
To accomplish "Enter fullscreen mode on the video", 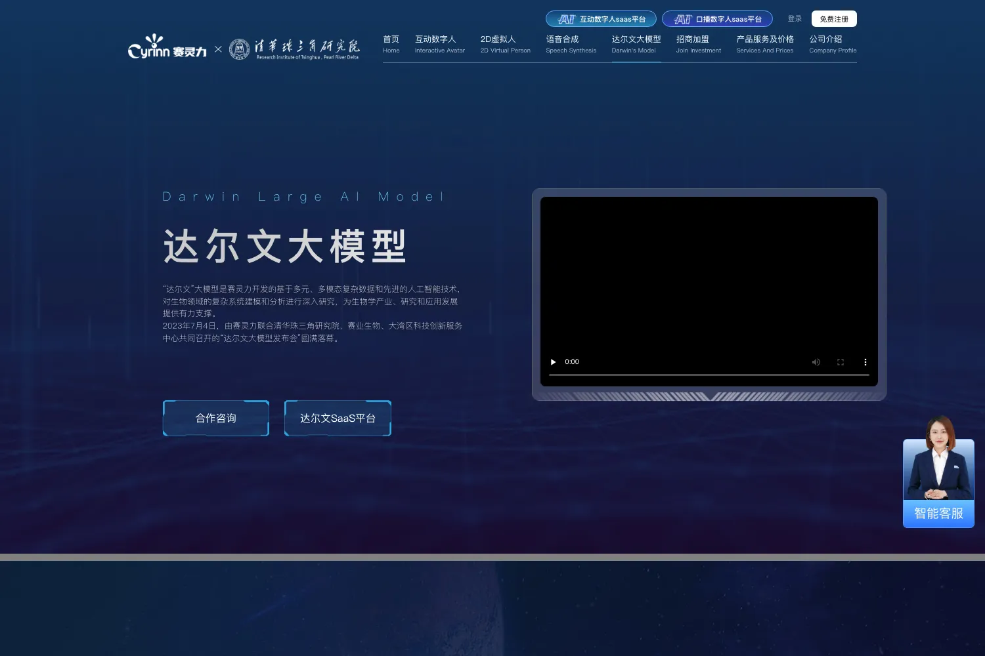I will pos(841,362).
